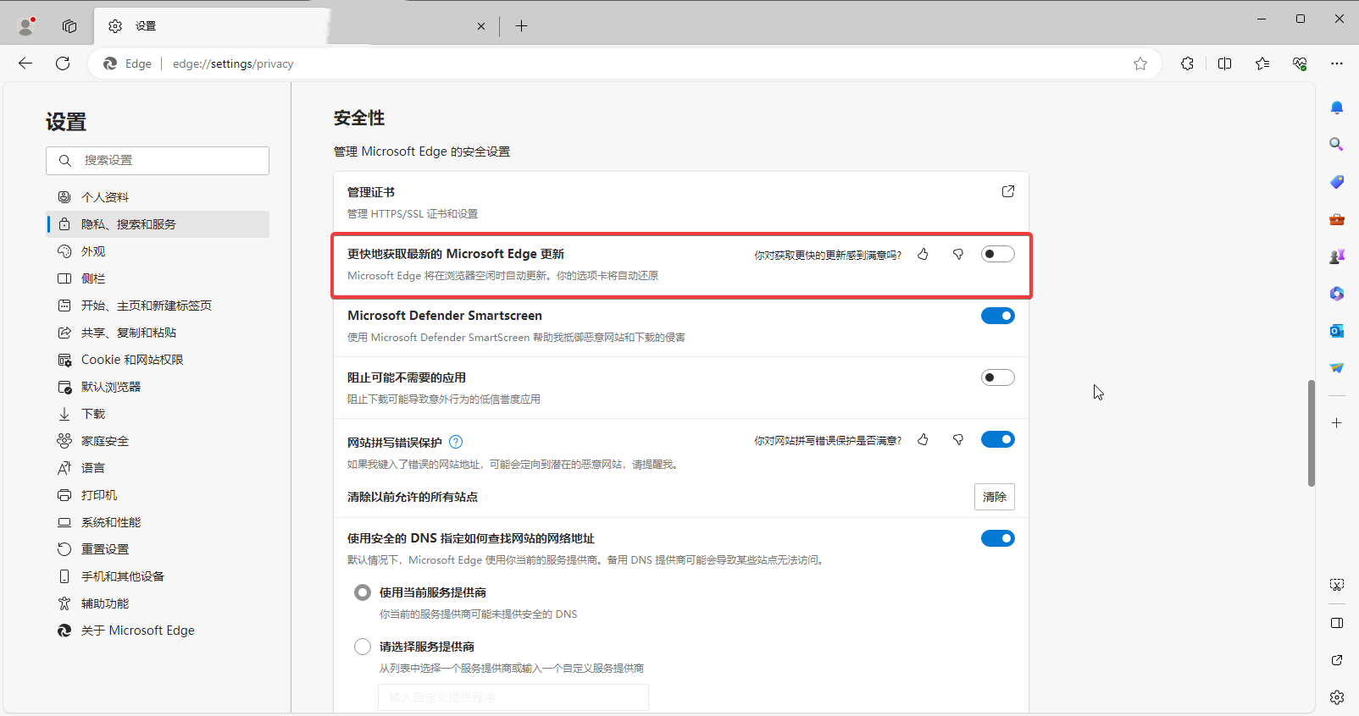Open sidebar Microsoft 365 icon
Screen dimensions: 1359x716
(1337, 294)
